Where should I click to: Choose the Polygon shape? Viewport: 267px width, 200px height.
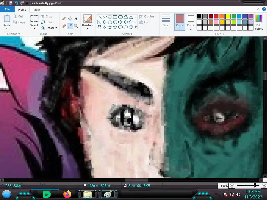click(x=126, y=17)
